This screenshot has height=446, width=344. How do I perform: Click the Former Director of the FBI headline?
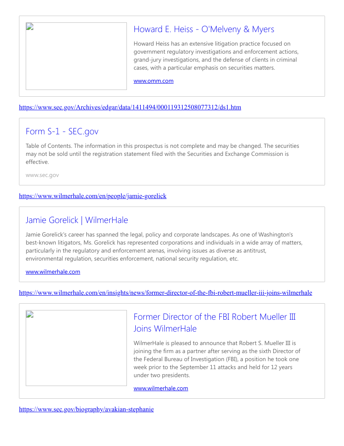tap(214, 322)
